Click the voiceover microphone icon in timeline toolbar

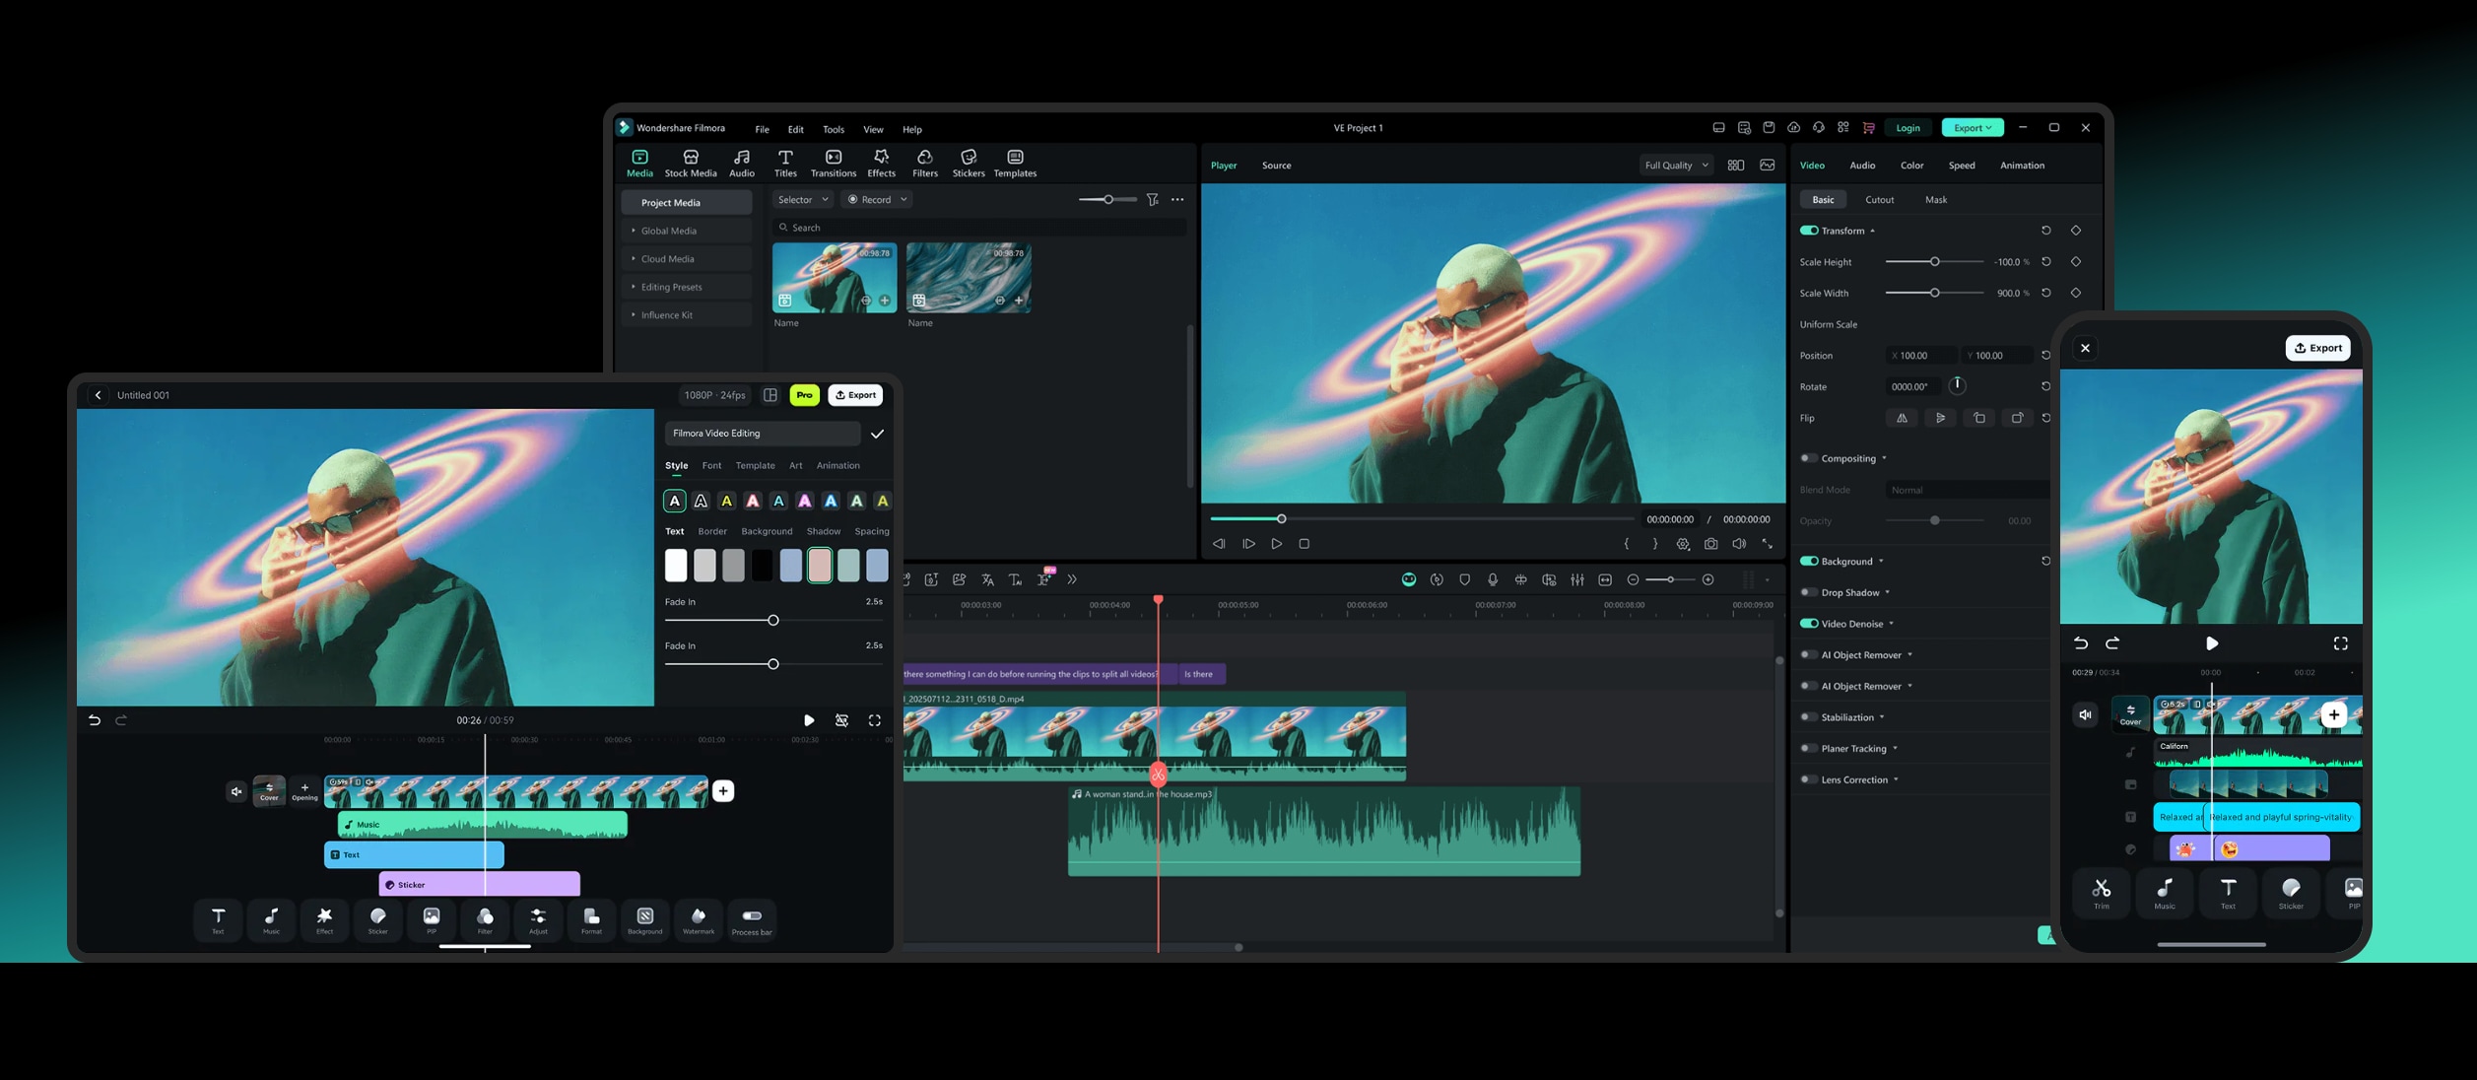[1494, 579]
